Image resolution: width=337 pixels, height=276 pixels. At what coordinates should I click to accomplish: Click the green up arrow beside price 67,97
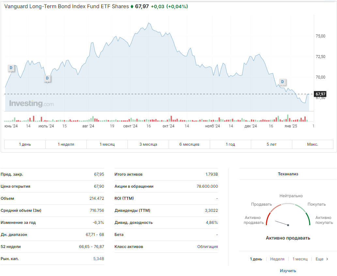pos(132,7)
